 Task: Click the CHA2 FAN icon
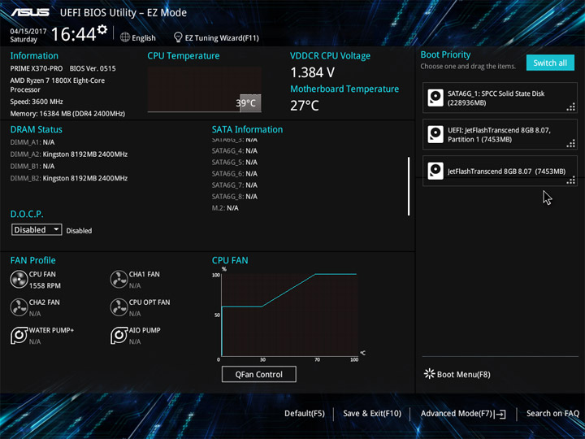pyautogui.click(x=19, y=307)
